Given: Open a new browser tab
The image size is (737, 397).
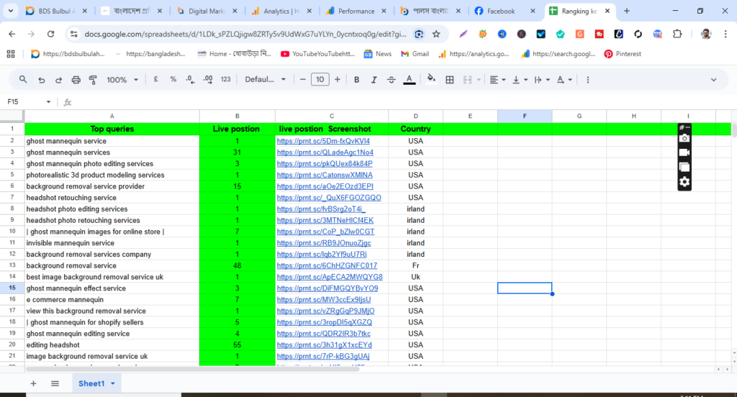Looking at the screenshot, I should 627,11.
